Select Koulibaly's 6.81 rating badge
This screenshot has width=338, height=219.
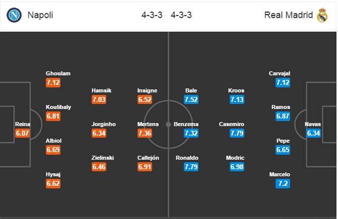53,116
